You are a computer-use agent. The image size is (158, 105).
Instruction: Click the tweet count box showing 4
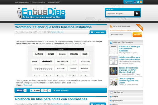42,90
